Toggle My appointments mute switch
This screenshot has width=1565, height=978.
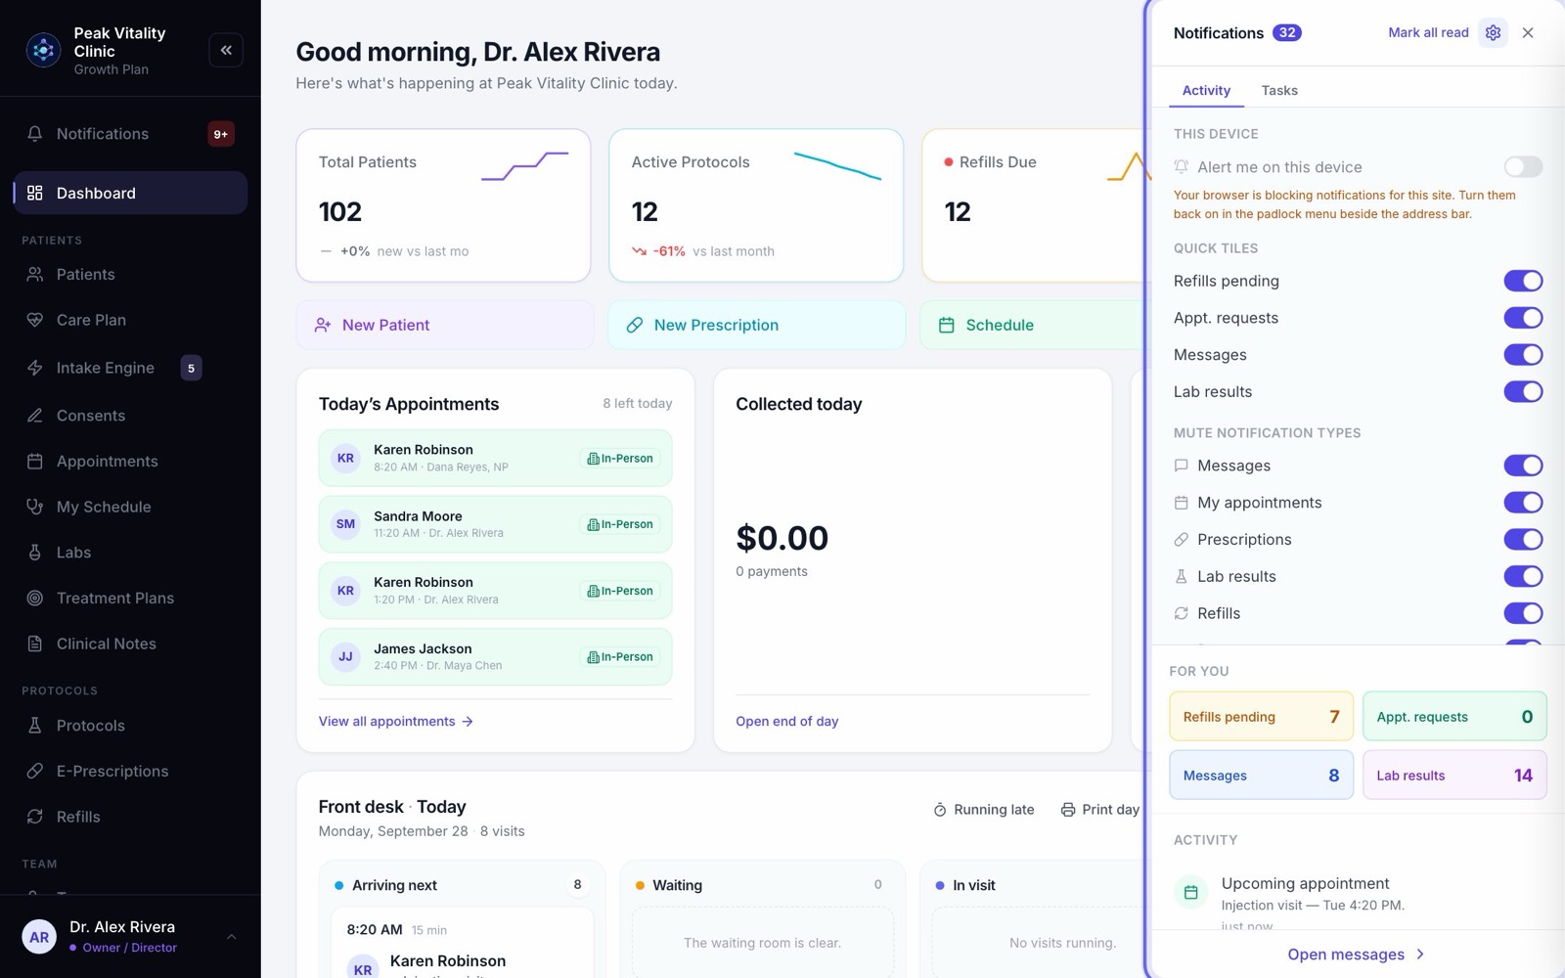point(1523,503)
